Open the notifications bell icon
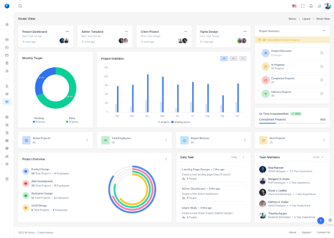 311,6
